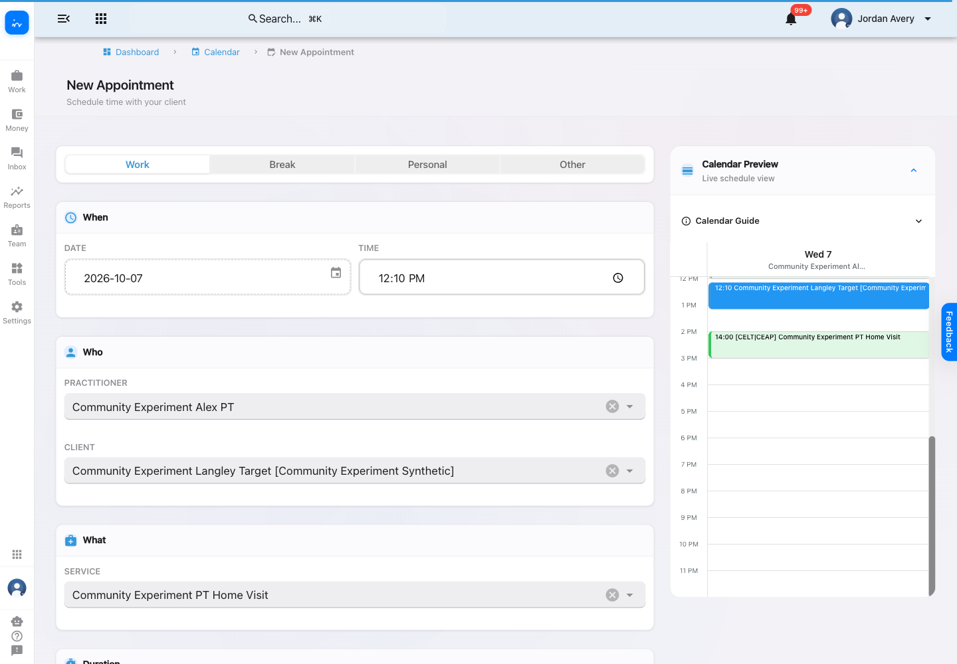Select the Other appointment type tab
Viewport: 957px width, 664px height.
pyautogui.click(x=572, y=165)
